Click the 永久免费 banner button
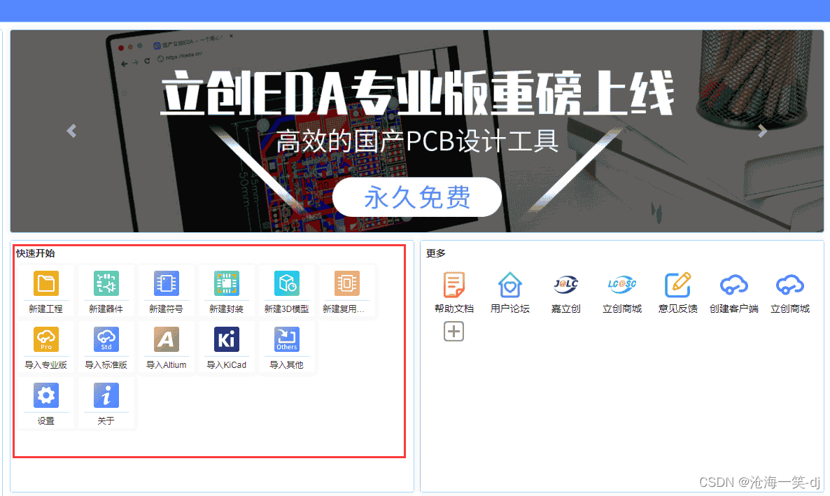The height and width of the screenshot is (496, 830). pyautogui.click(x=417, y=197)
